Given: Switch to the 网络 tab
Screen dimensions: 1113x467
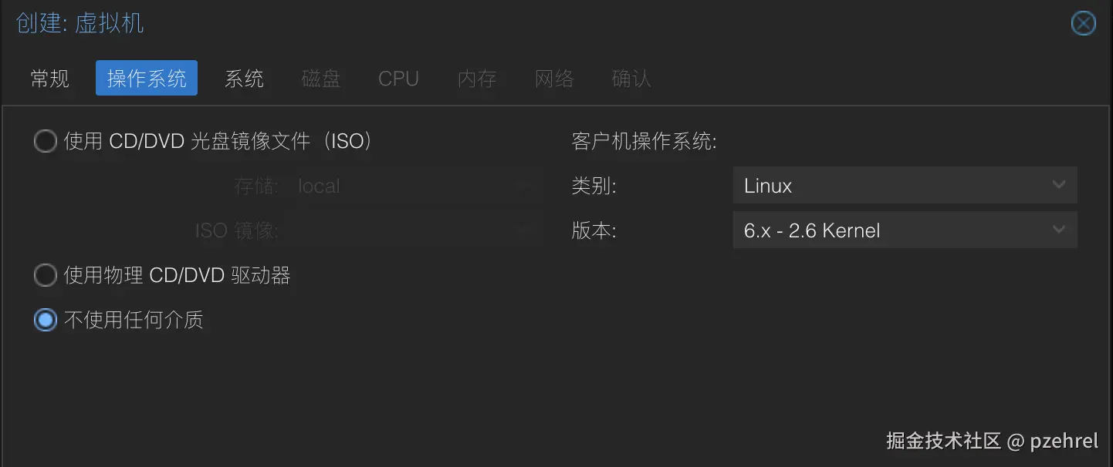Looking at the screenshot, I should click(x=553, y=78).
